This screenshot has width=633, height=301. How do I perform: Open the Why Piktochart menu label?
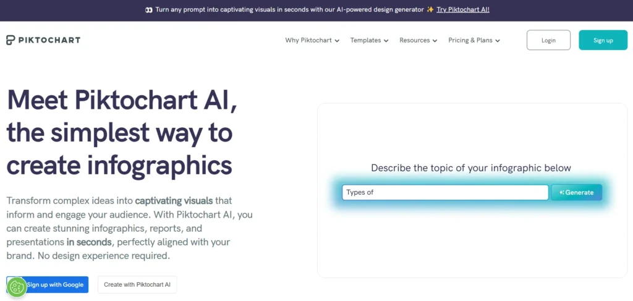click(x=308, y=40)
